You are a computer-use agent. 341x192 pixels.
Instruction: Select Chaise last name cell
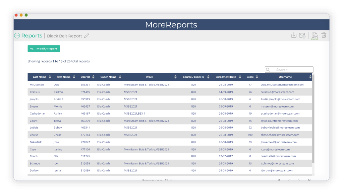34,135
